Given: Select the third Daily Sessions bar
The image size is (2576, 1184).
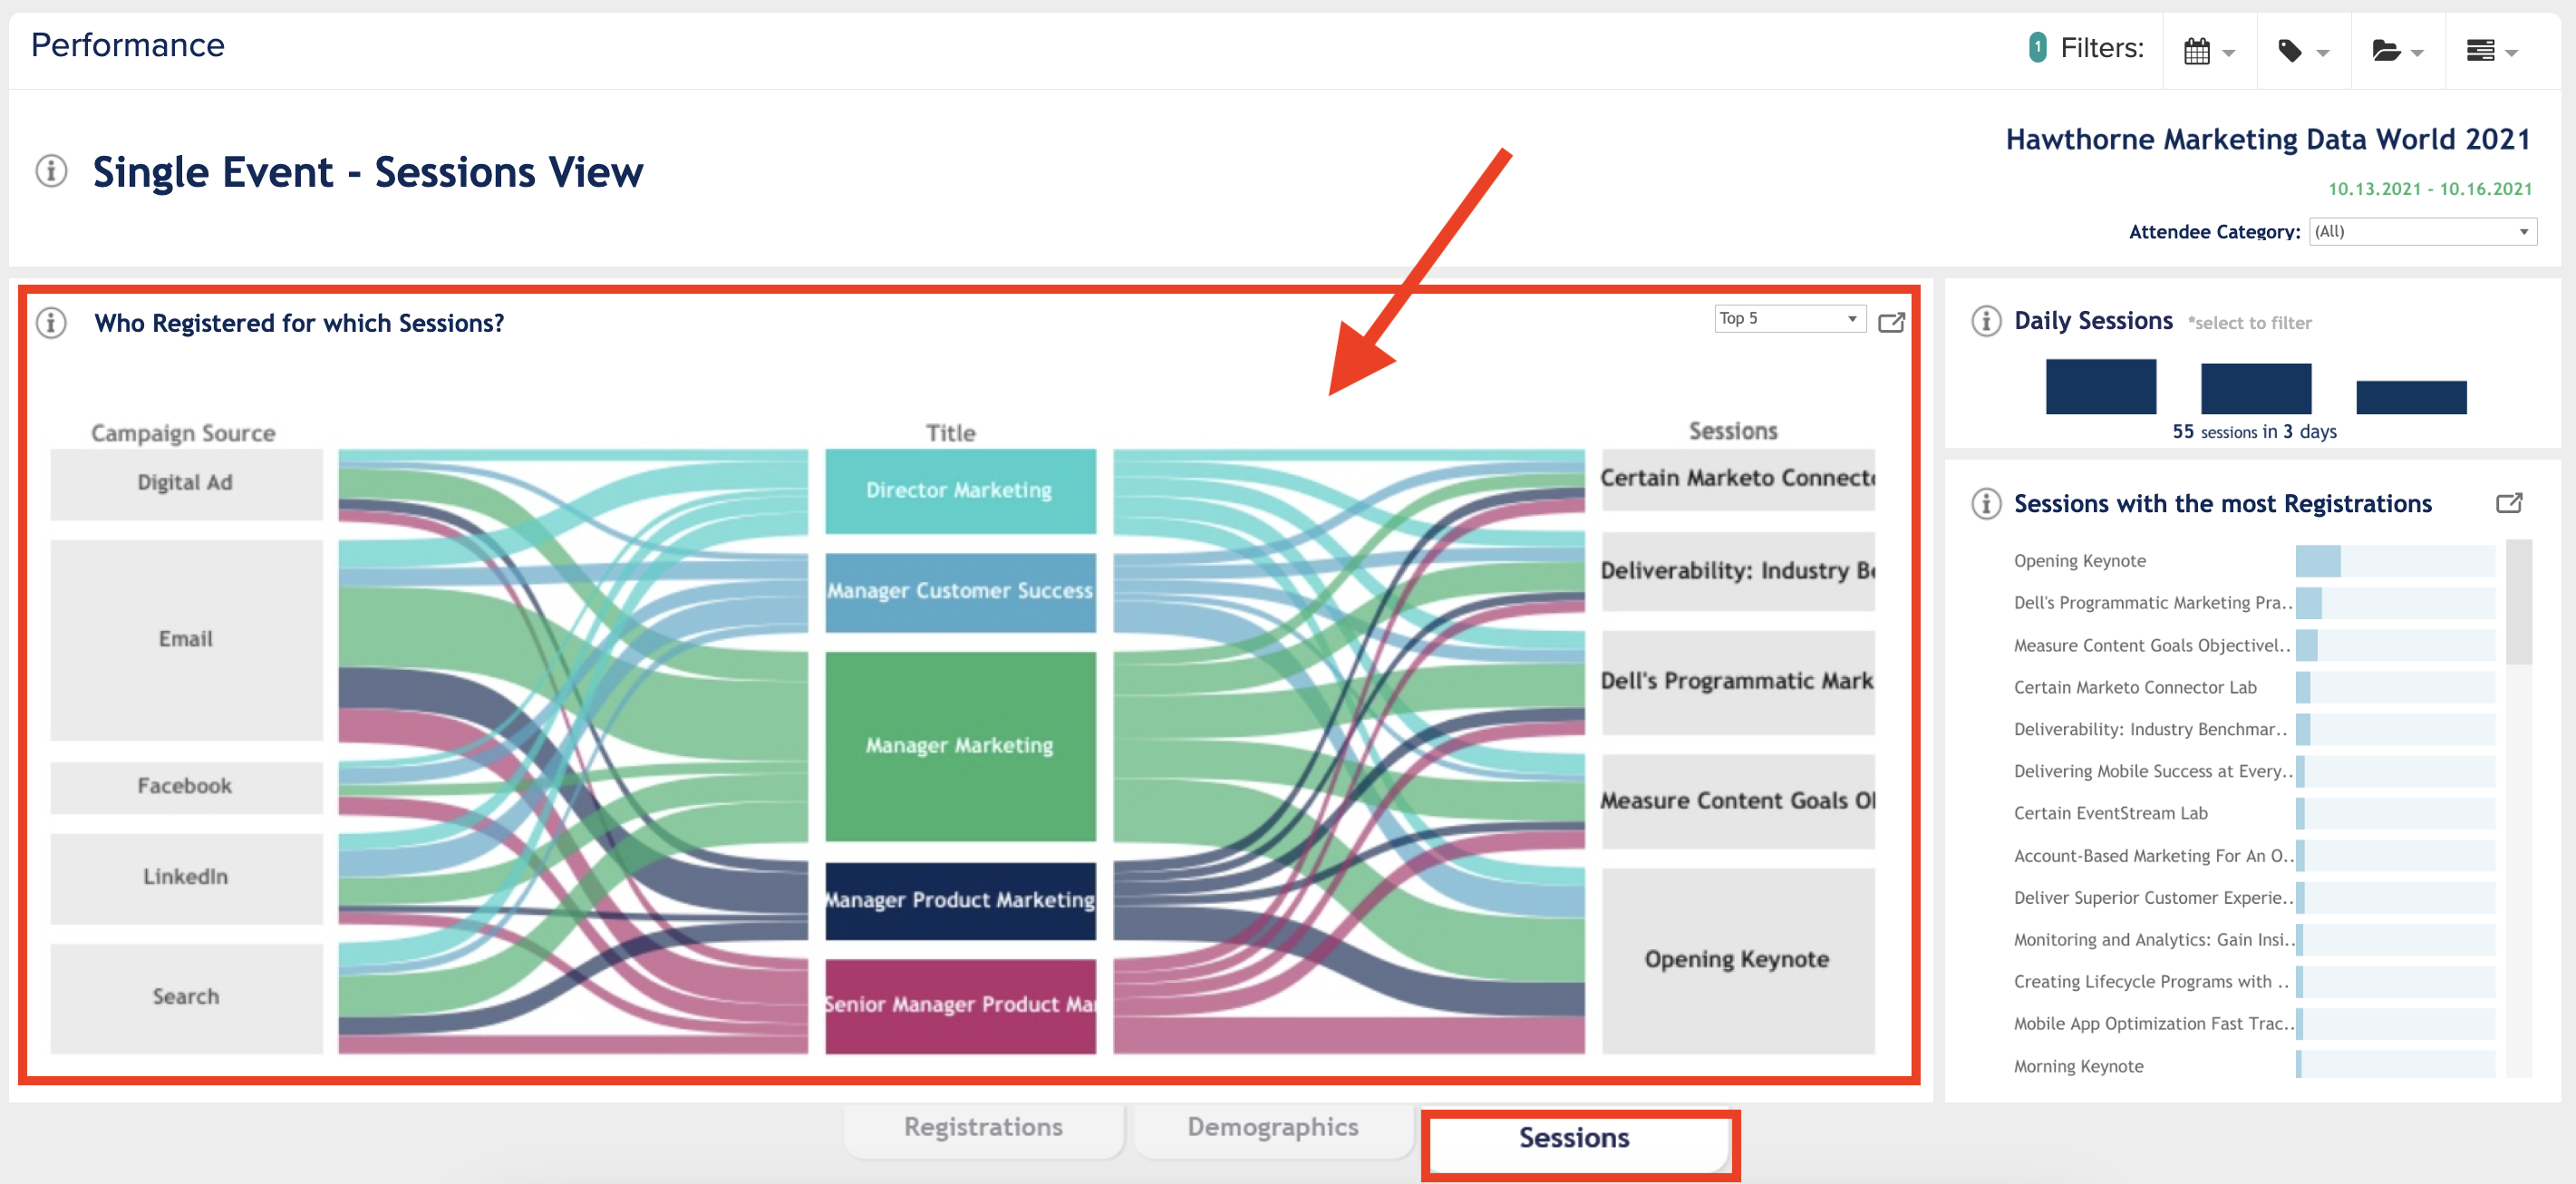Looking at the screenshot, I should pyautogui.click(x=2411, y=397).
